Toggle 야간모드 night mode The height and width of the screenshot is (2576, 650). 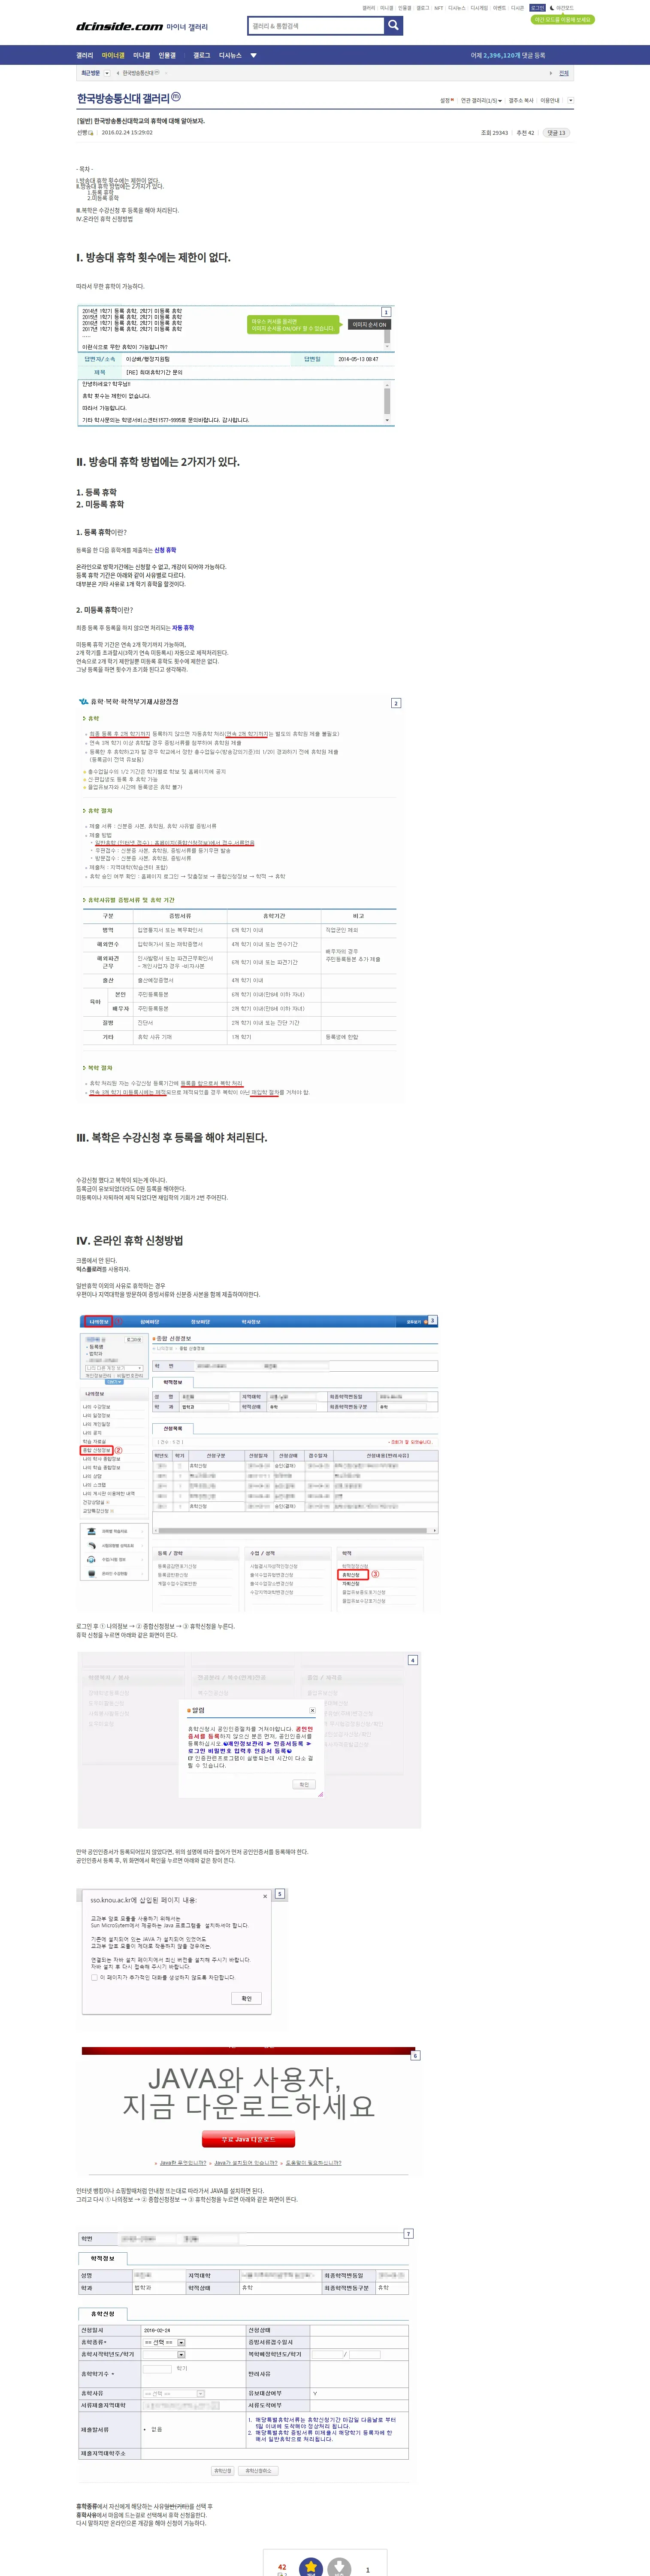coord(562,8)
